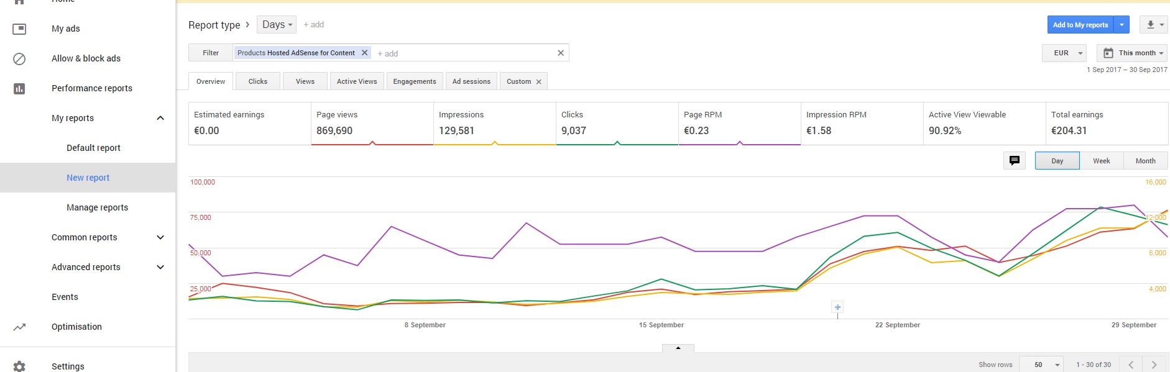Switch chart granularity to Month

click(x=1145, y=161)
